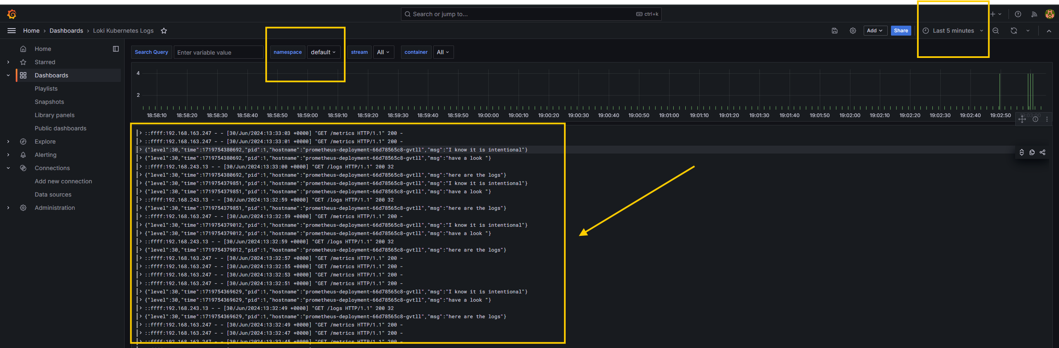
Task: Open the auto-refresh interval dropdown
Action: pyautogui.click(x=1028, y=31)
